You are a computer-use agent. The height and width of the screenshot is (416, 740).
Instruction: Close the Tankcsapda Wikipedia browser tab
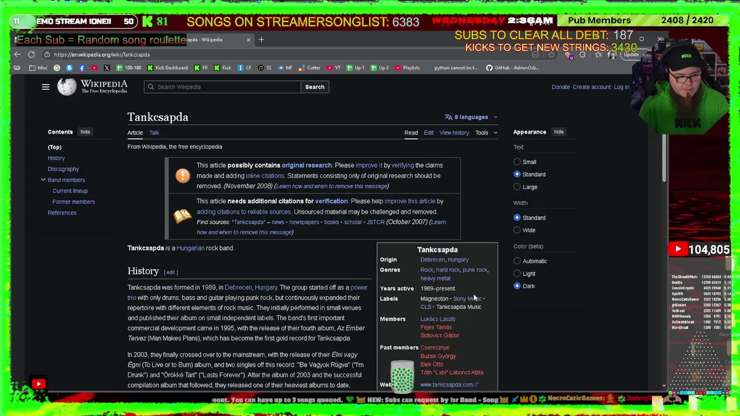pos(249,39)
